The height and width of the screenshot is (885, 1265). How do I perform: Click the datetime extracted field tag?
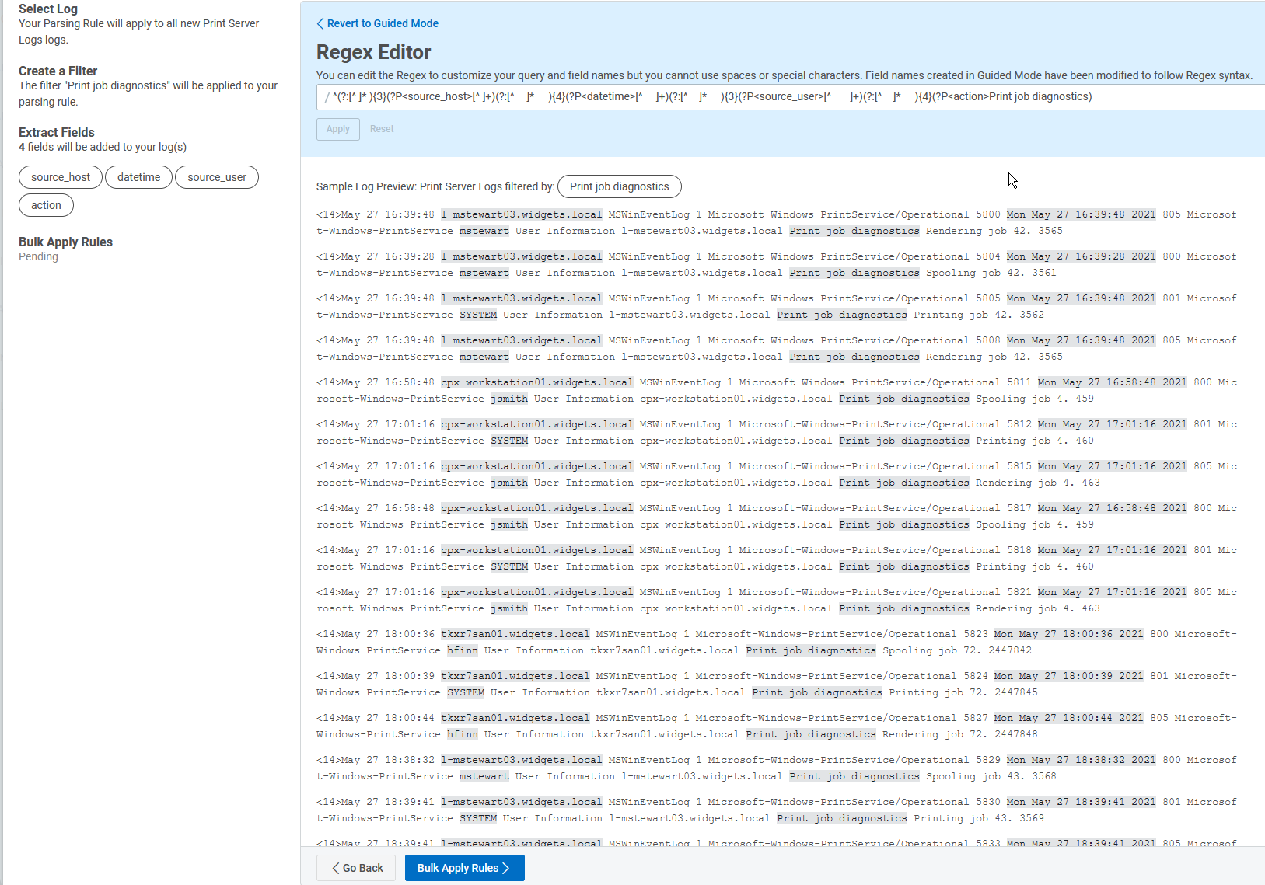click(138, 177)
